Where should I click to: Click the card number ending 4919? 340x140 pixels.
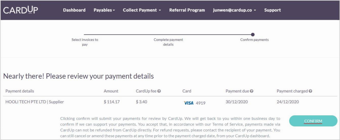201,103
